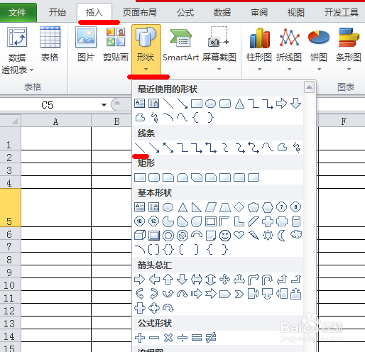The image size is (365, 352).
Task: Open the 开发工具 ribbon tab
Action: [341, 12]
